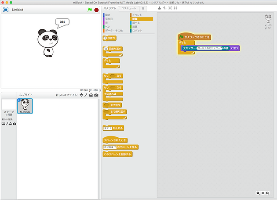Image resolution: width=277 pixels, height=200 pixels.
Task: Collapse the stage with small arrow toggle
Action: tap(100, 90)
